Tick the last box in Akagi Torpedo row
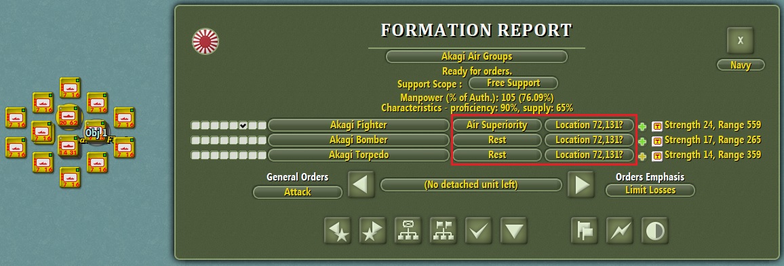Image resolution: width=784 pixels, height=266 pixels. [262, 155]
